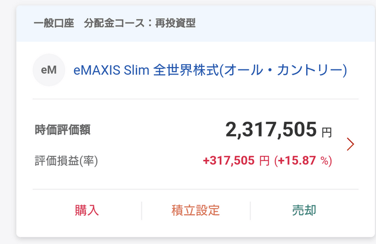Image resolution: width=376 pixels, height=244 pixels.
Task: Click the (オール・カントリー) part of the fund name
Action: 283,70
